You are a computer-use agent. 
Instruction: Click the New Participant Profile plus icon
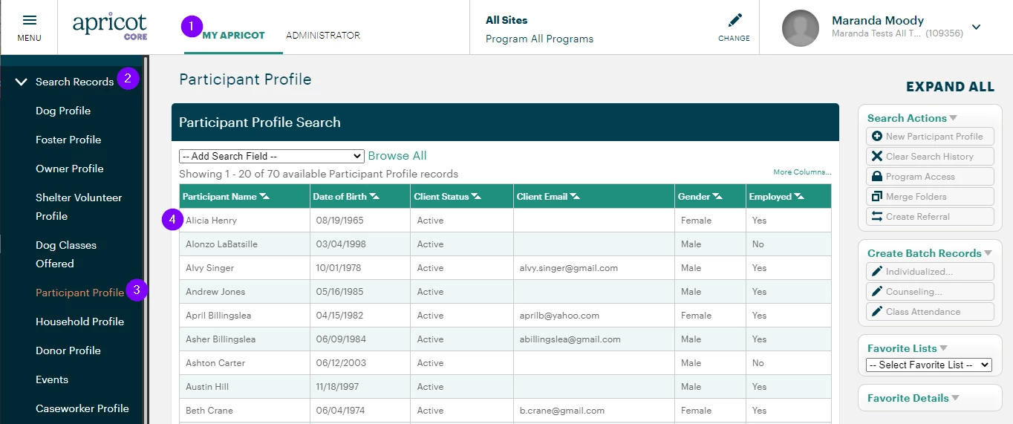(x=877, y=137)
